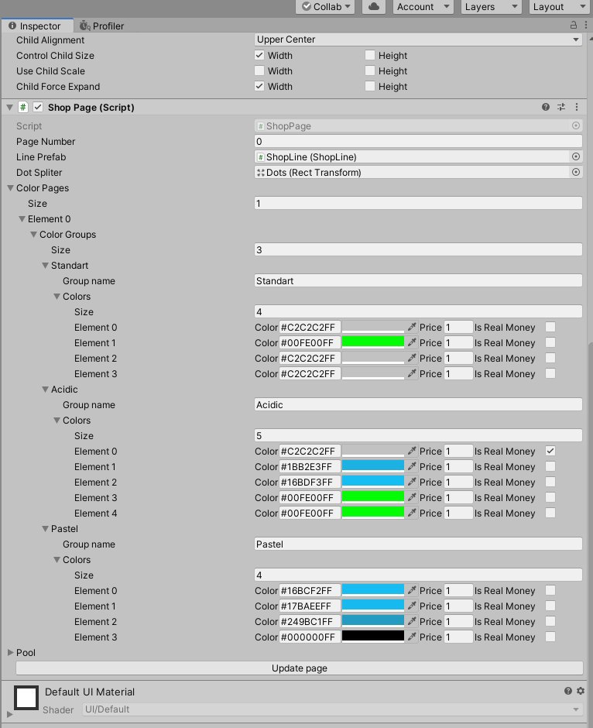Switch to the Profiler tab
Image resolution: width=593 pixels, height=728 pixels.
click(101, 26)
